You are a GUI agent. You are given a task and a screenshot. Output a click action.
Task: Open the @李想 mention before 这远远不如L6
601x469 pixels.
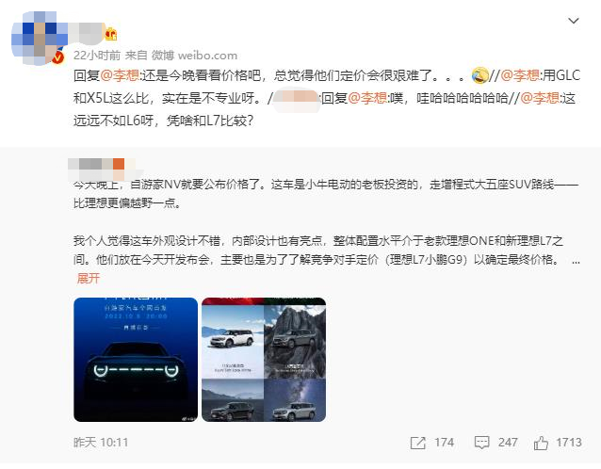click(x=540, y=98)
